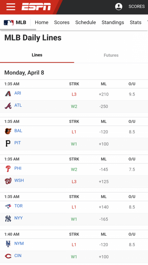Open the NYY team link
Screen dimensions: 148x265
click(x=18, y=218)
